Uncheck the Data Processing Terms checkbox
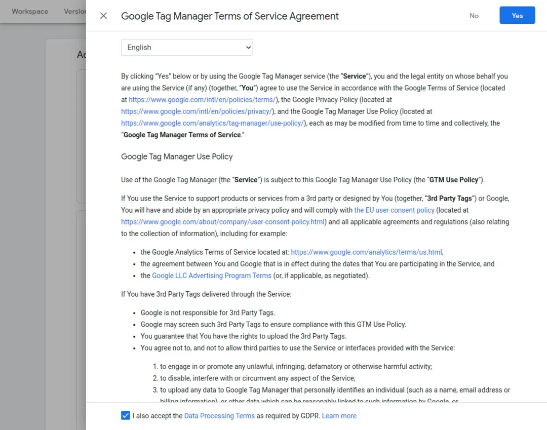Viewport: 547px width, 430px height. point(126,415)
